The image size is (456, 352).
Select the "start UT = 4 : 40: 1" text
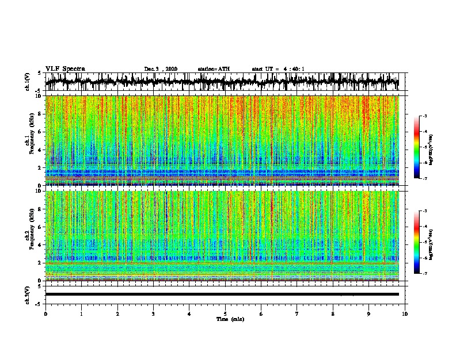[278, 69]
